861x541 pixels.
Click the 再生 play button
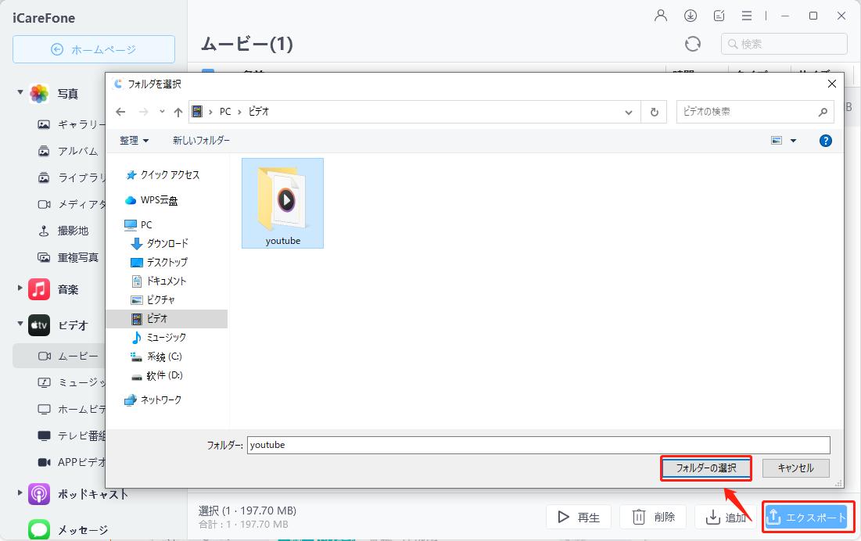click(578, 517)
